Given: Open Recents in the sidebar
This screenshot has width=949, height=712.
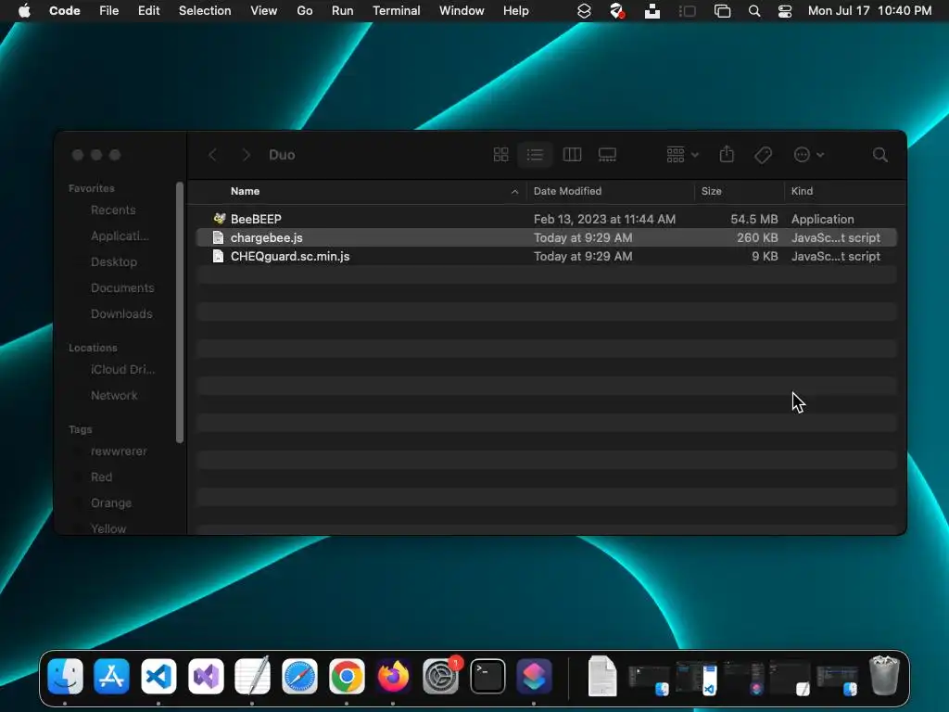Looking at the screenshot, I should tap(112, 210).
